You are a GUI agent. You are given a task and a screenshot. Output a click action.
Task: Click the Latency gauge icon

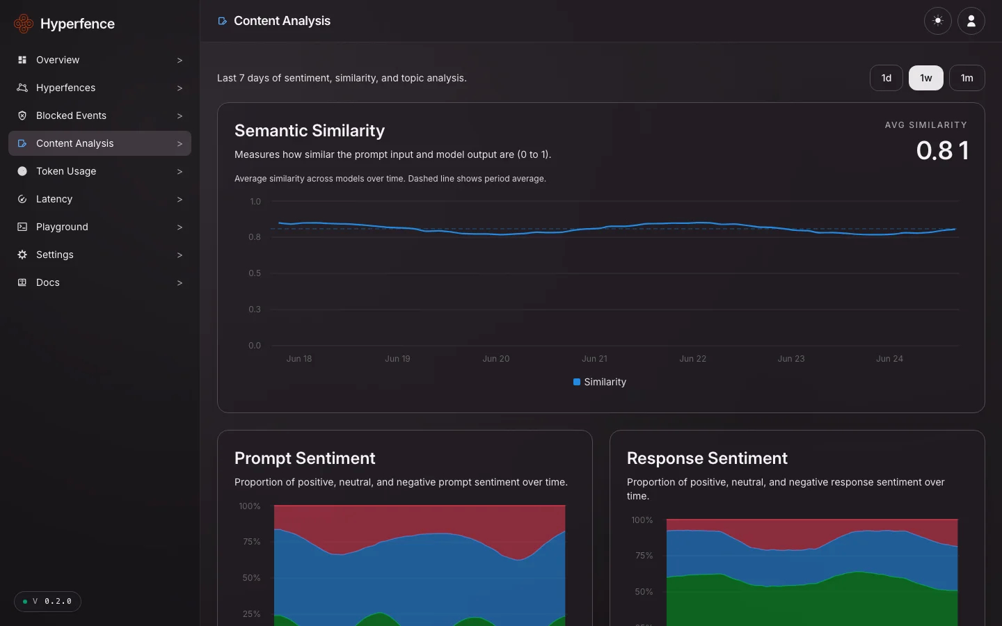pyautogui.click(x=22, y=199)
